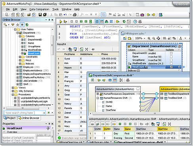The width and height of the screenshot is (193, 146).
Task: Open the search string dropdown arrow
Action: coord(44,113)
